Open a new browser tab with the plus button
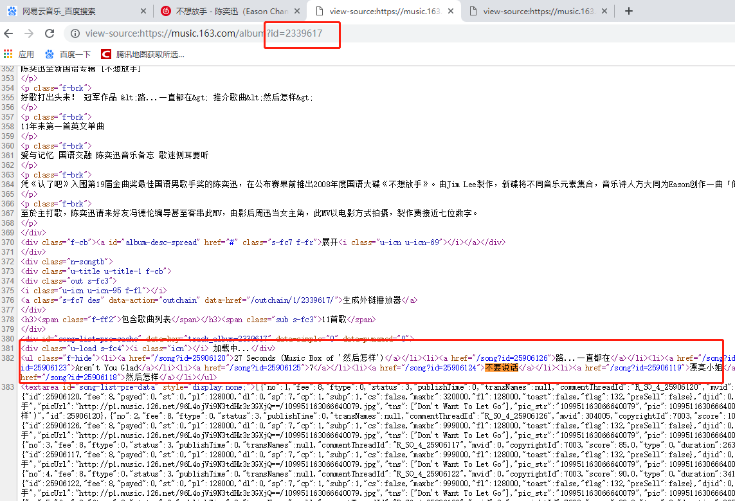This screenshot has width=735, height=501. 629,11
